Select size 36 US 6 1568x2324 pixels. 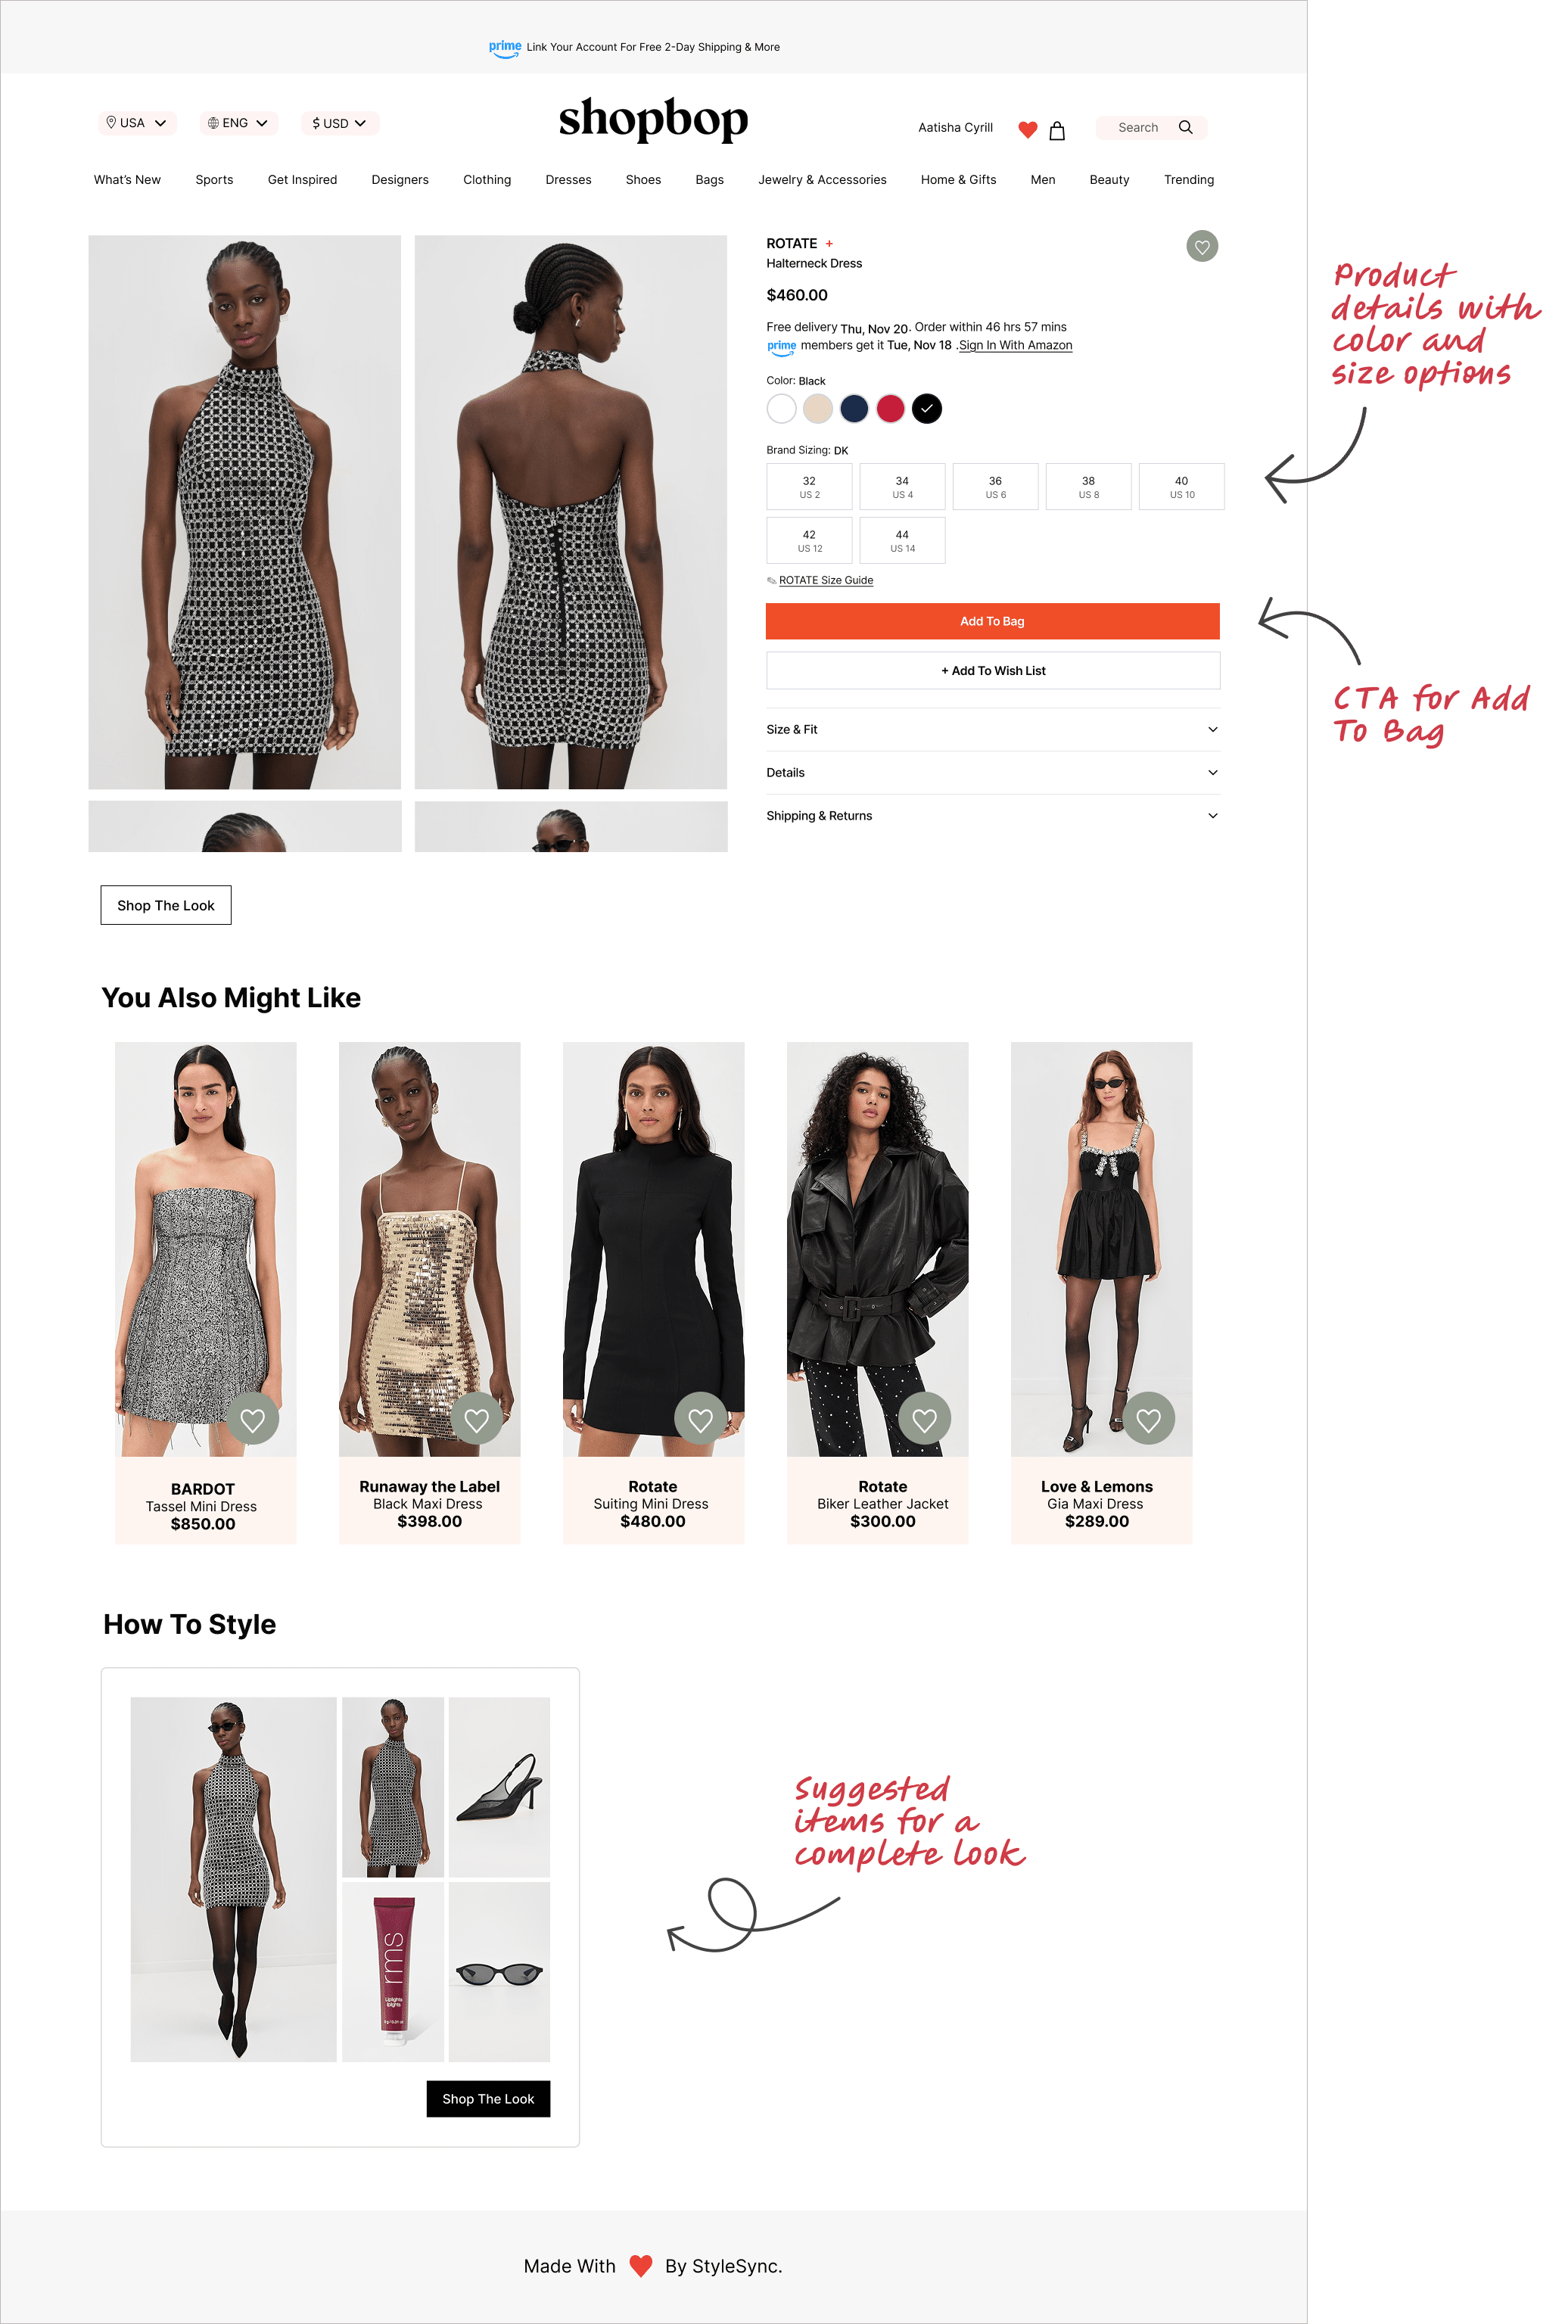click(x=995, y=487)
